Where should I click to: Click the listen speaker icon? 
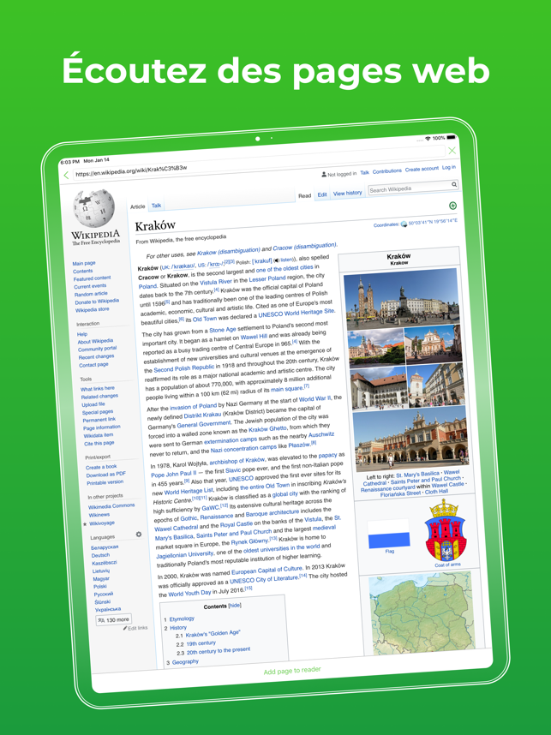click(276, 260)
